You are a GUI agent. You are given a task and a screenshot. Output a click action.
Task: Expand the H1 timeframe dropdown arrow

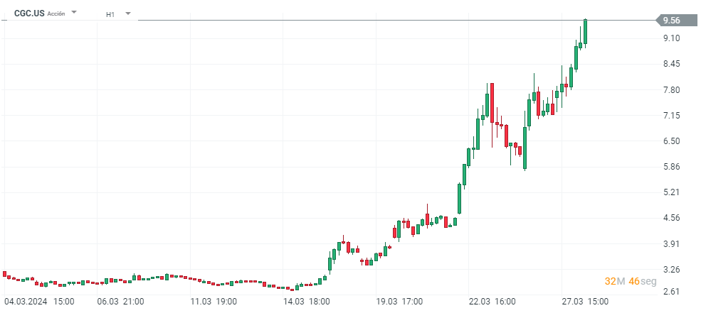pyautogui.click(x=127, y=13)
